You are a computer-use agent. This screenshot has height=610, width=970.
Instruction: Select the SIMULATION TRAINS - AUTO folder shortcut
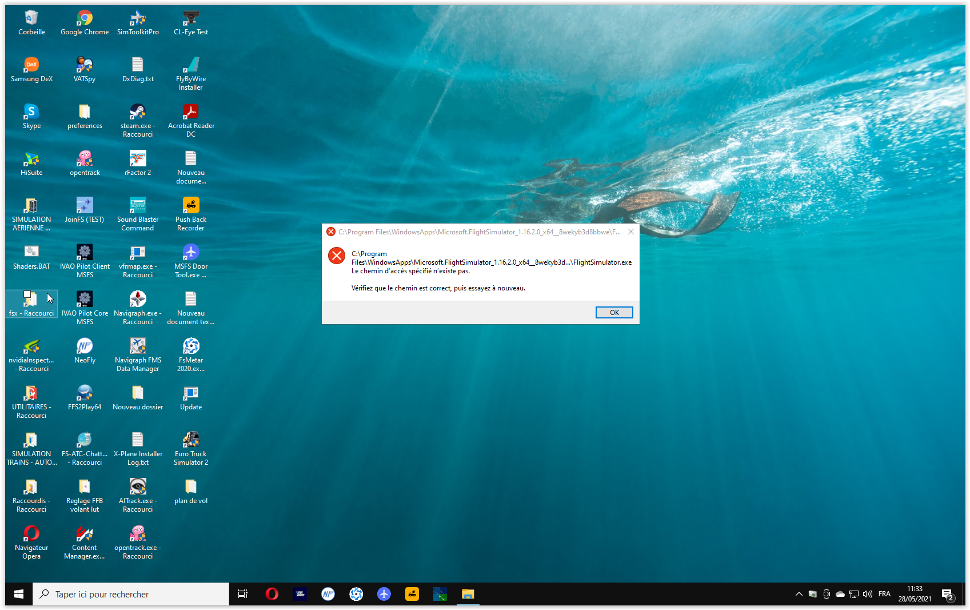pyautogui.click(x=31, y=449)
